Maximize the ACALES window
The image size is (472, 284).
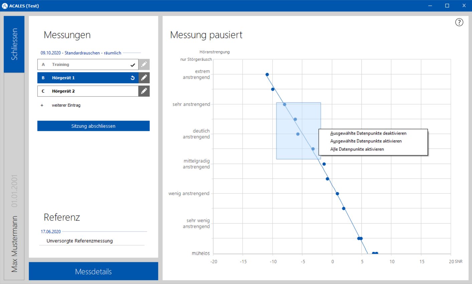[x=447, y=6]
